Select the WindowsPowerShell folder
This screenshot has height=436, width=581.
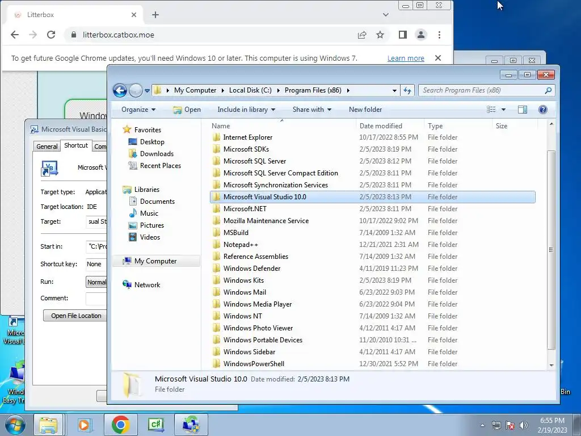coord(254,364)
